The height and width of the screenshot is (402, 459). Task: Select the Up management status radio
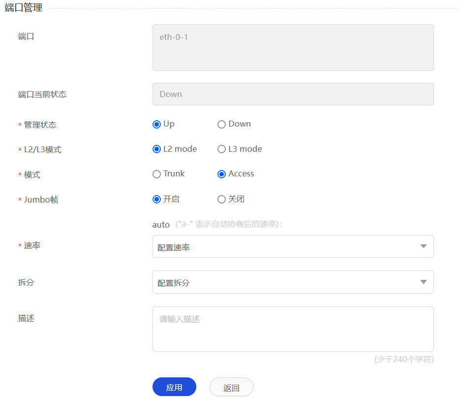pos(156,124)
